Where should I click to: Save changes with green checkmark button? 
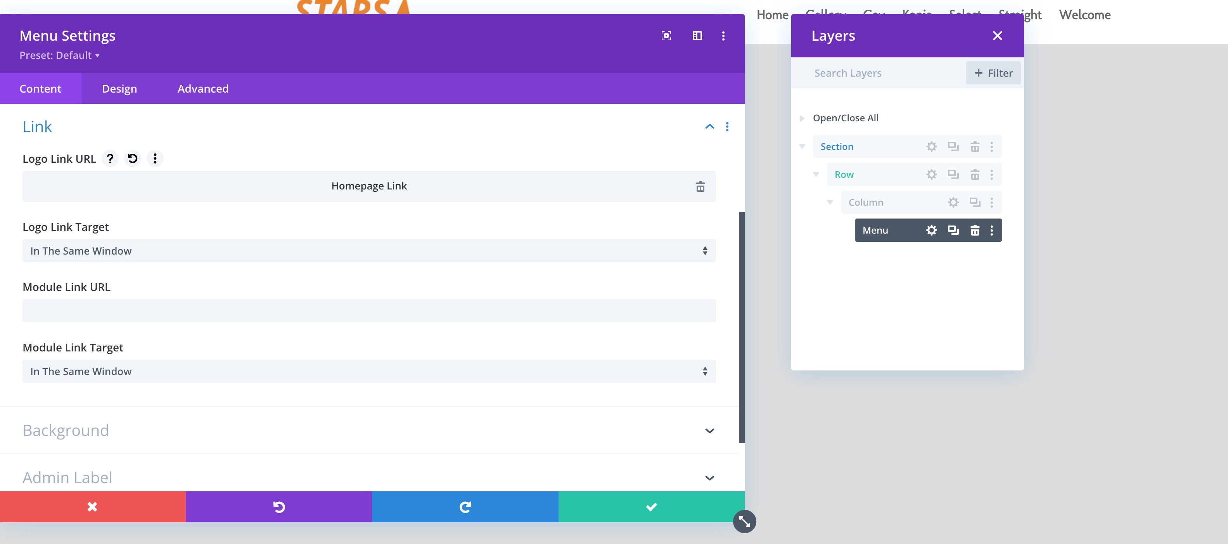[x=651, y=507]
